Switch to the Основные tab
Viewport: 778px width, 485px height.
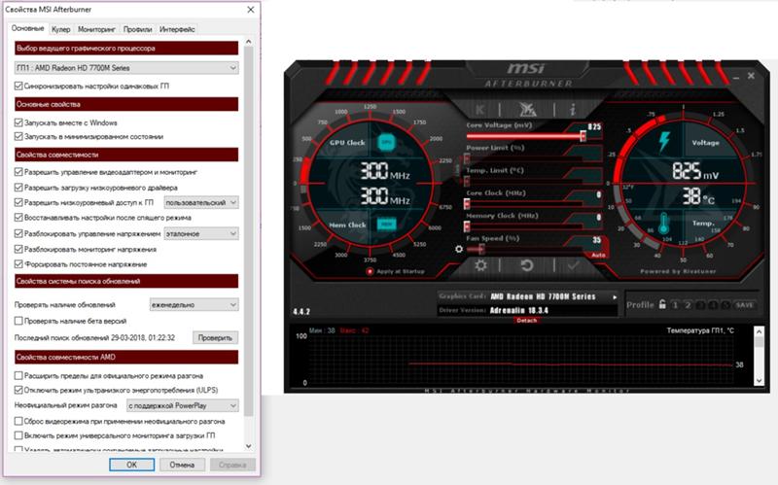point(28,28)
